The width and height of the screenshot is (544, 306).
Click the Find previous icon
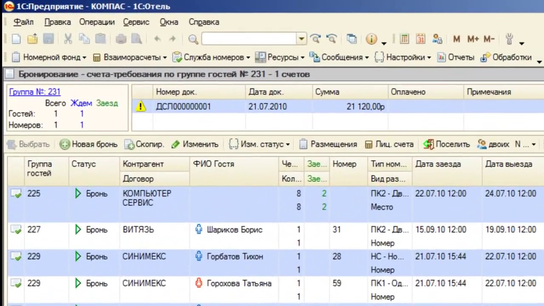click(x=331, y=39)
